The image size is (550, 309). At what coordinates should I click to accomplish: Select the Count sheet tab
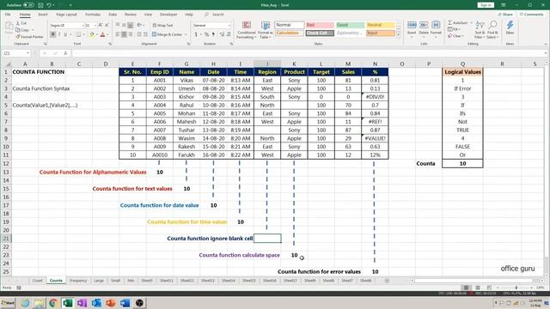37,281
